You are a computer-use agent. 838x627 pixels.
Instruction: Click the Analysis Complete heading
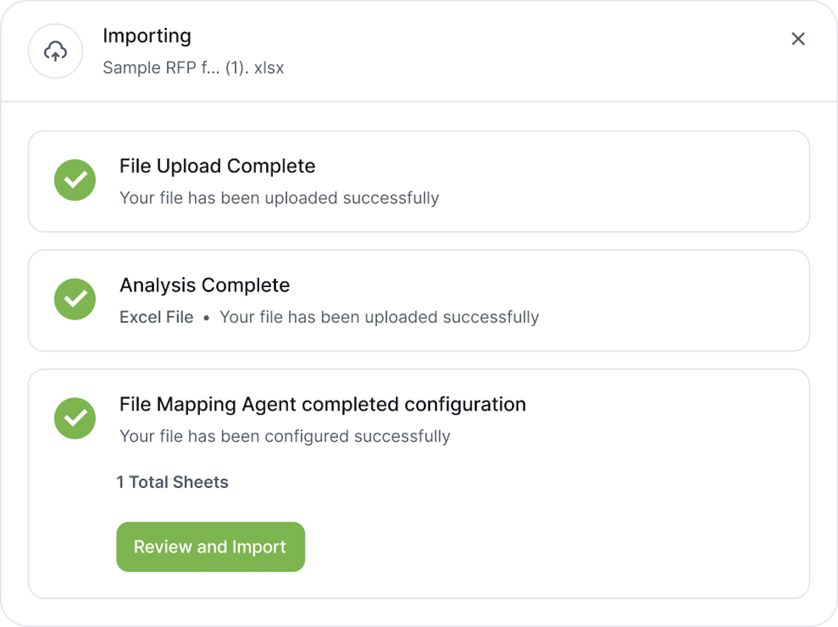(205, 285)
